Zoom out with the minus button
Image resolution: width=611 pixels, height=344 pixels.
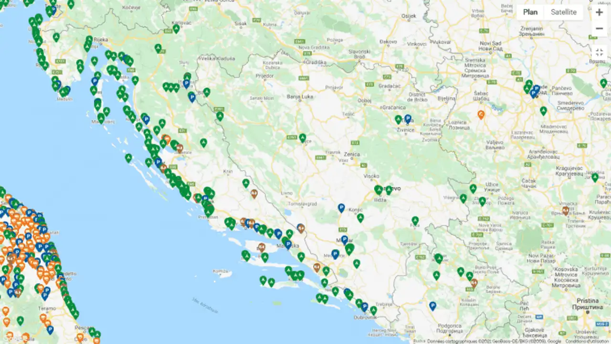point(600,29)
